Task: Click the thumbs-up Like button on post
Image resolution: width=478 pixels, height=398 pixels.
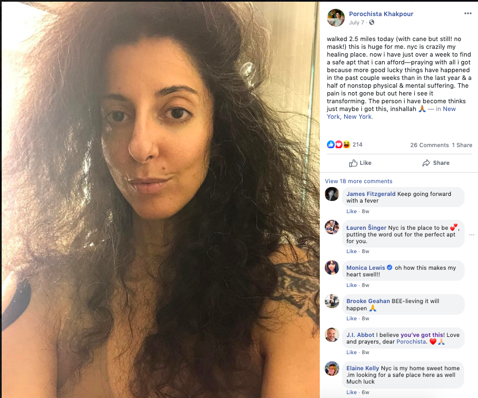Action: coord(360,163)
